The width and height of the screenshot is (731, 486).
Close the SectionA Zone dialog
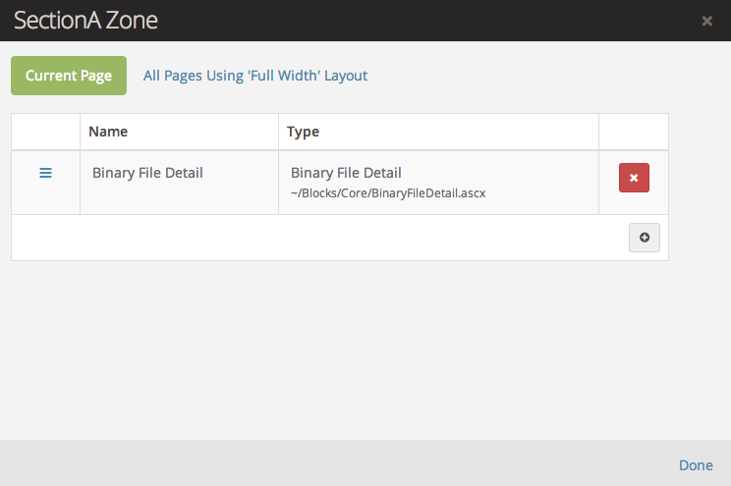pyautogui.click(x=706, y=21)
